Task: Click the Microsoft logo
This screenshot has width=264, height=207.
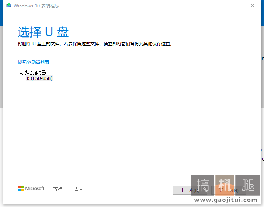Action: 31,189
